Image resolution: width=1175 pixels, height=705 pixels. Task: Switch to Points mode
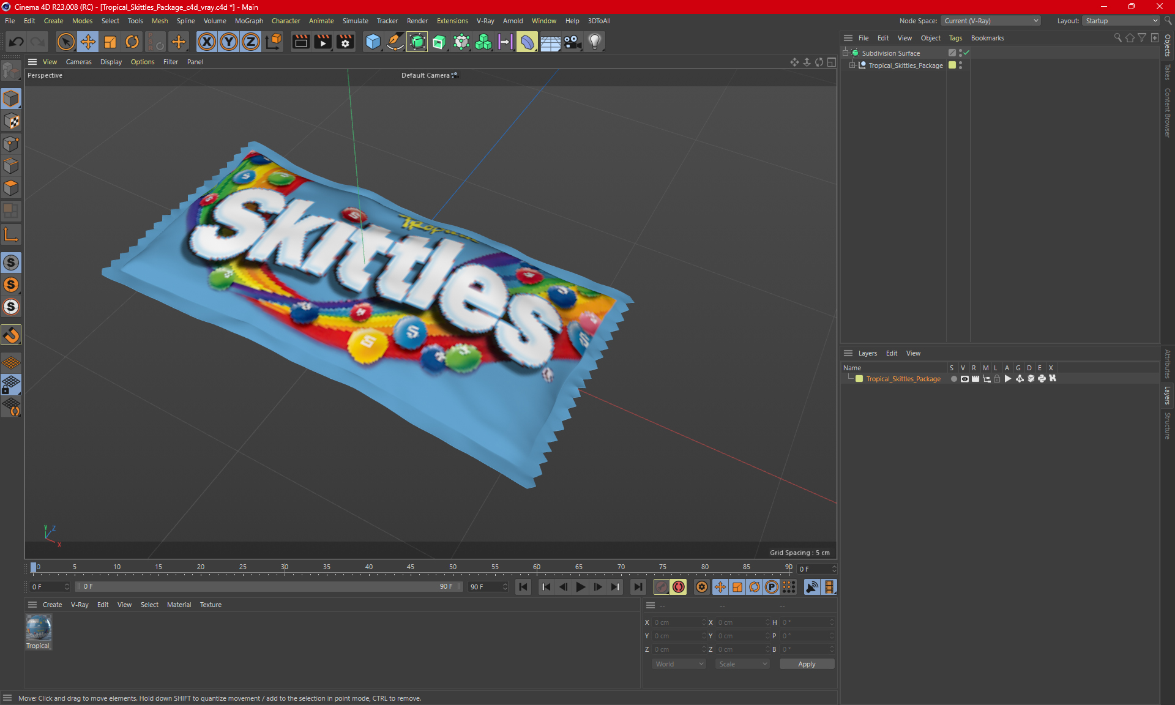click(x=11, y=144)
